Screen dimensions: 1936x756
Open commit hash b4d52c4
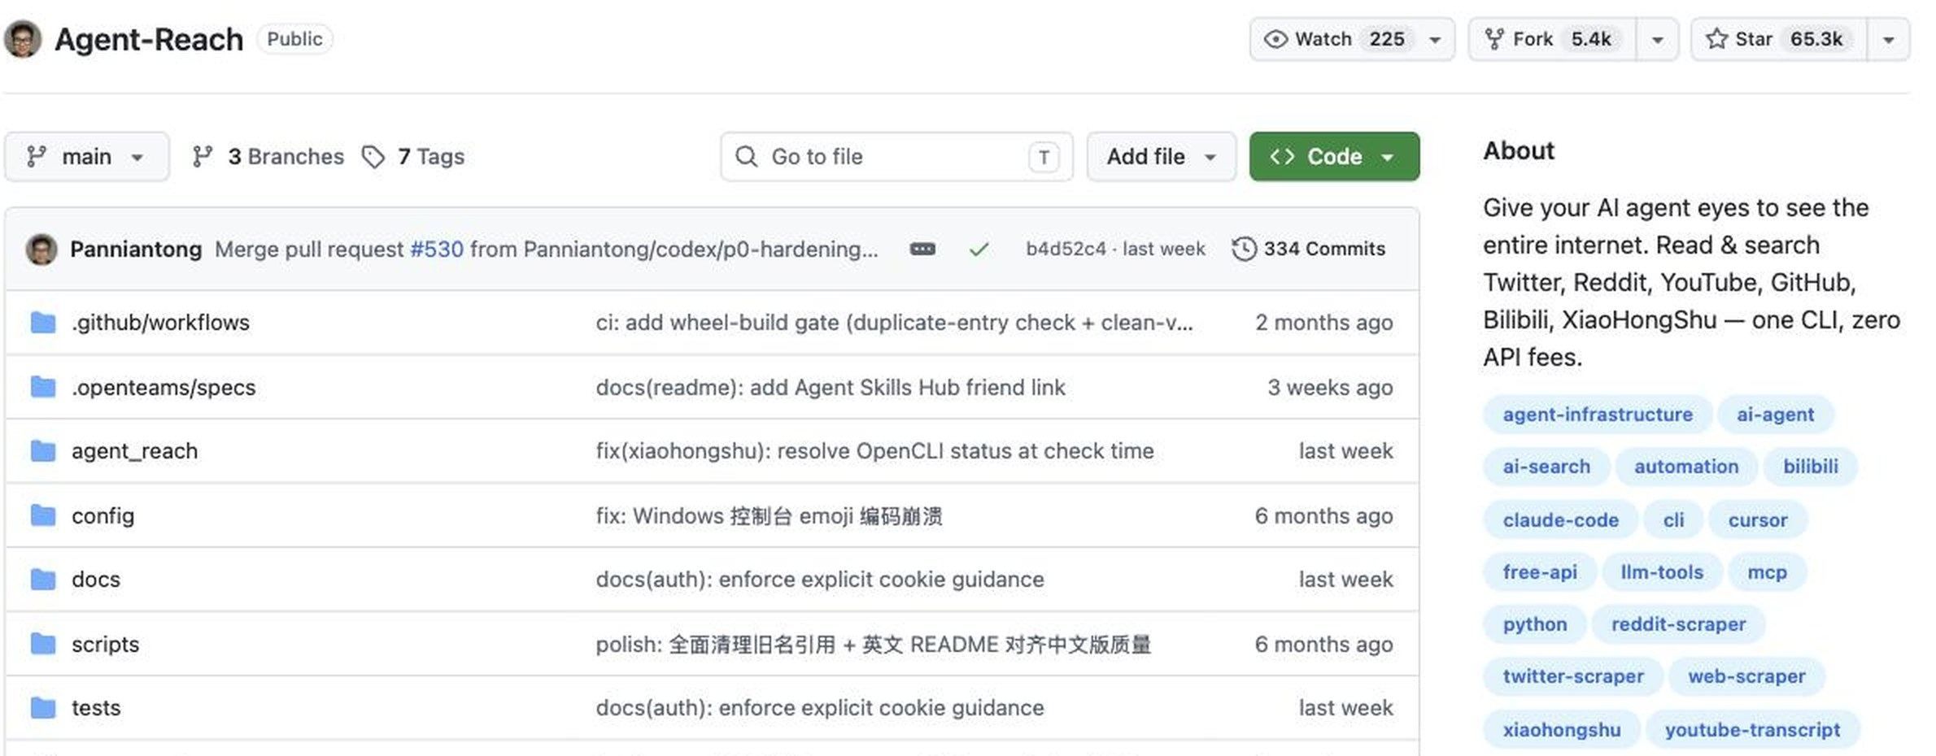click(x=1066, y=249)
